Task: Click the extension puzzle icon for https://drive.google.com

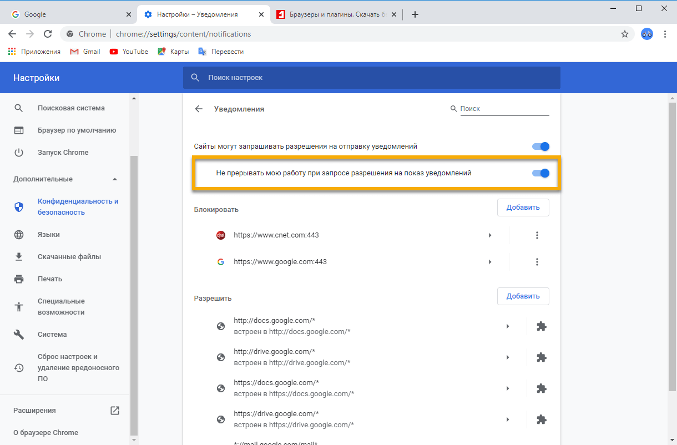Action: tap(541, 419)
